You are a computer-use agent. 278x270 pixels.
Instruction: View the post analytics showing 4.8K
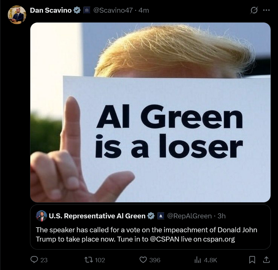tap(206, 260)
